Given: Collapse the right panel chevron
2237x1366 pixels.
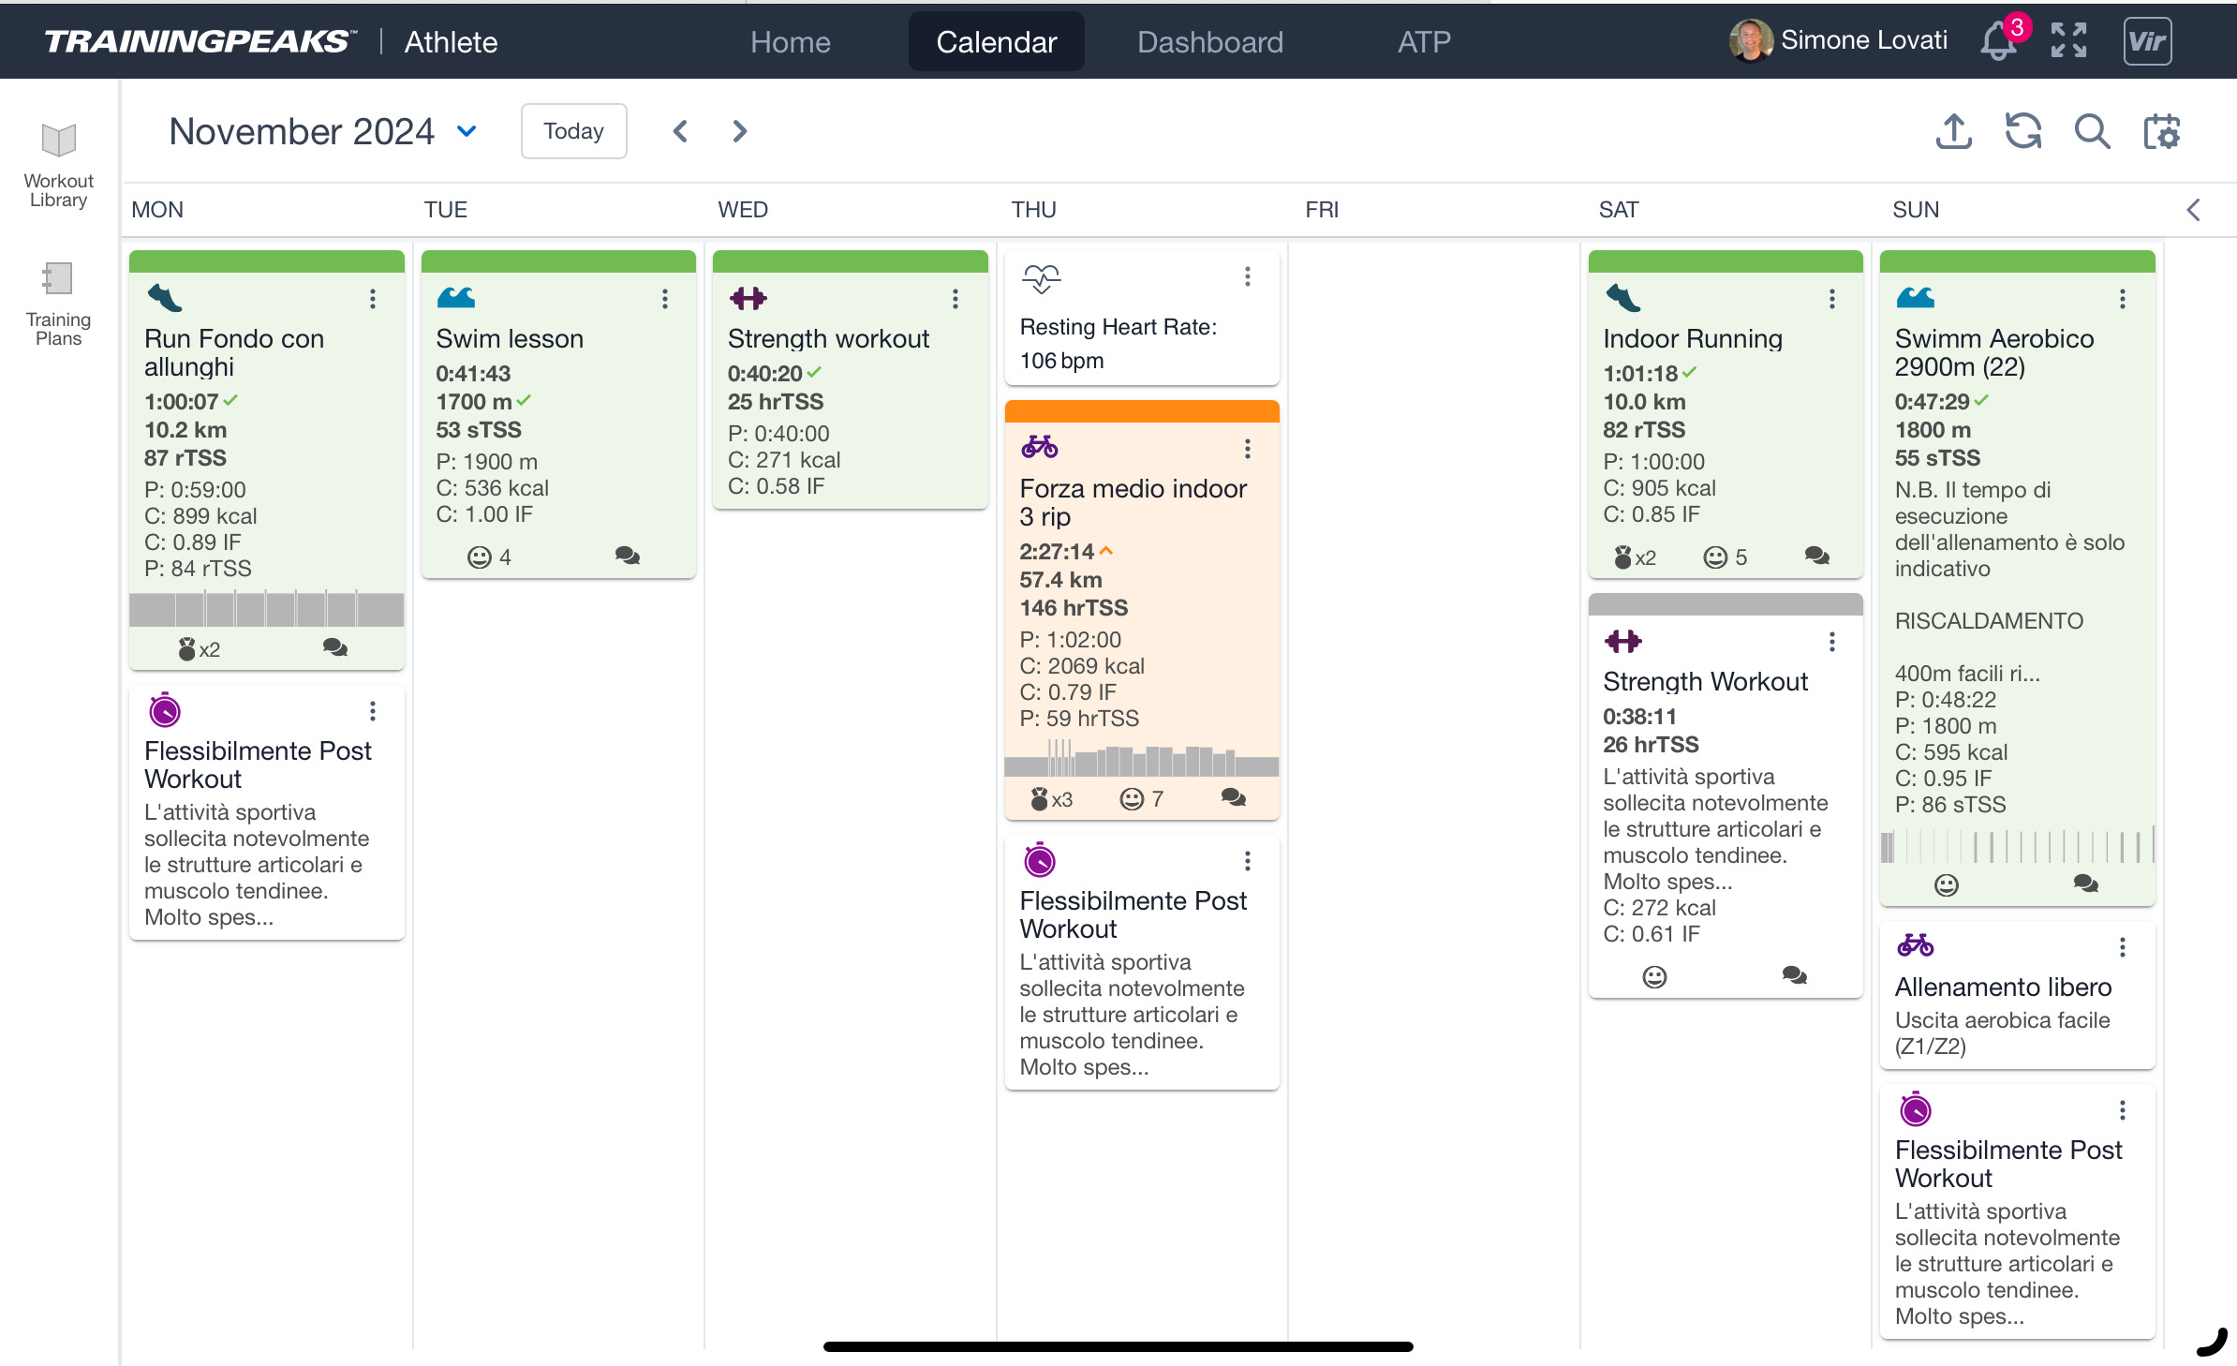Looking at the screenshot, I should click(2193, 210).
